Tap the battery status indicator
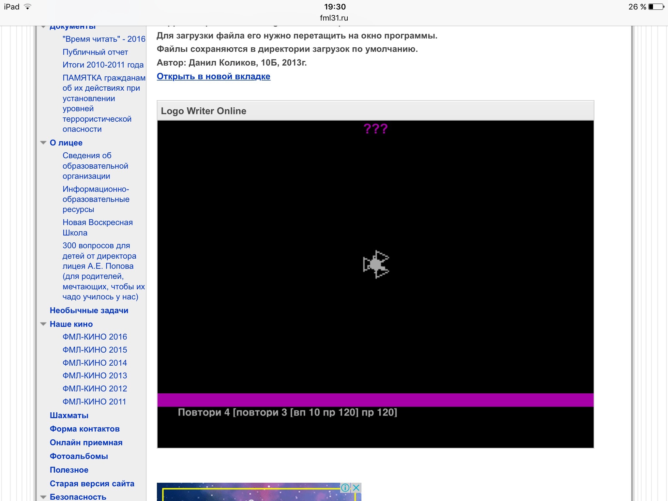Screen dimensions: 668x501 tap(656, 7)
